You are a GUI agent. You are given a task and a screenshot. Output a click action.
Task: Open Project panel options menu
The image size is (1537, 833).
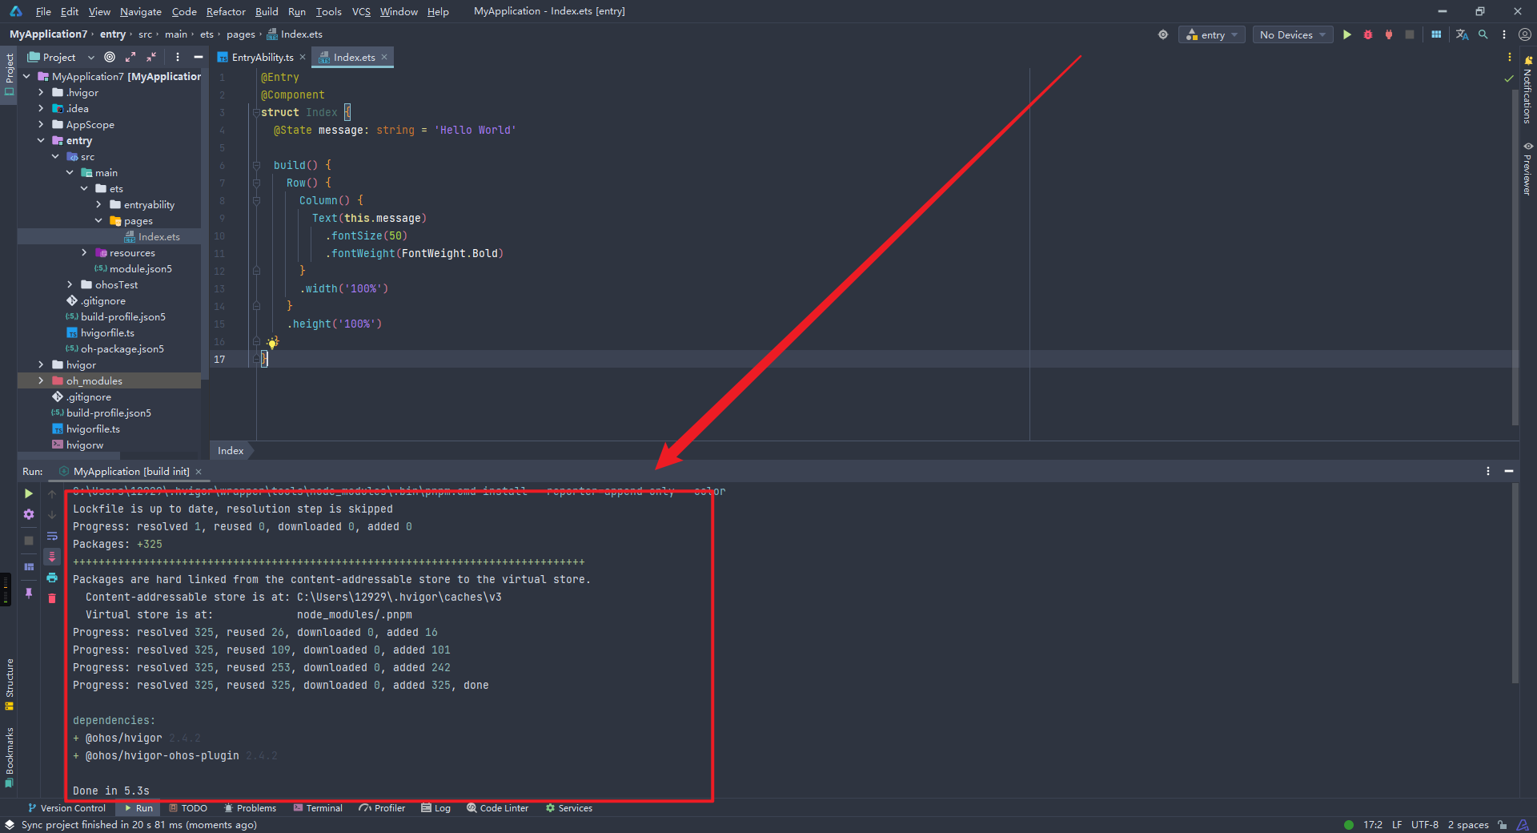pos(178,57)
